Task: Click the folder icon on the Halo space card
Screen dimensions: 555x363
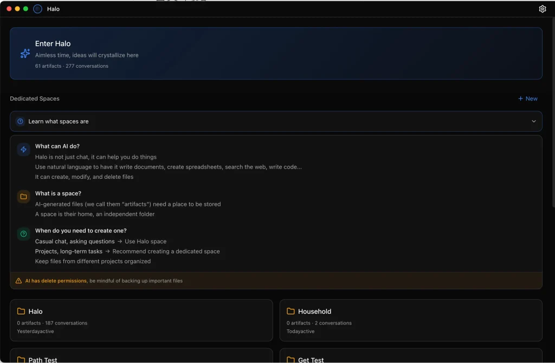Action: 21,312
